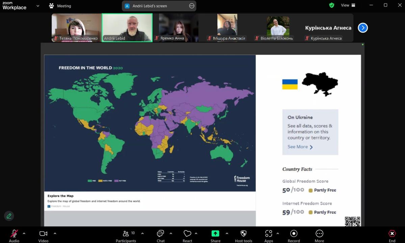Screen dimensions: 405x243
Task: Open Host tools shield icon
Action: pyautogui.click(x=243, y=236)
